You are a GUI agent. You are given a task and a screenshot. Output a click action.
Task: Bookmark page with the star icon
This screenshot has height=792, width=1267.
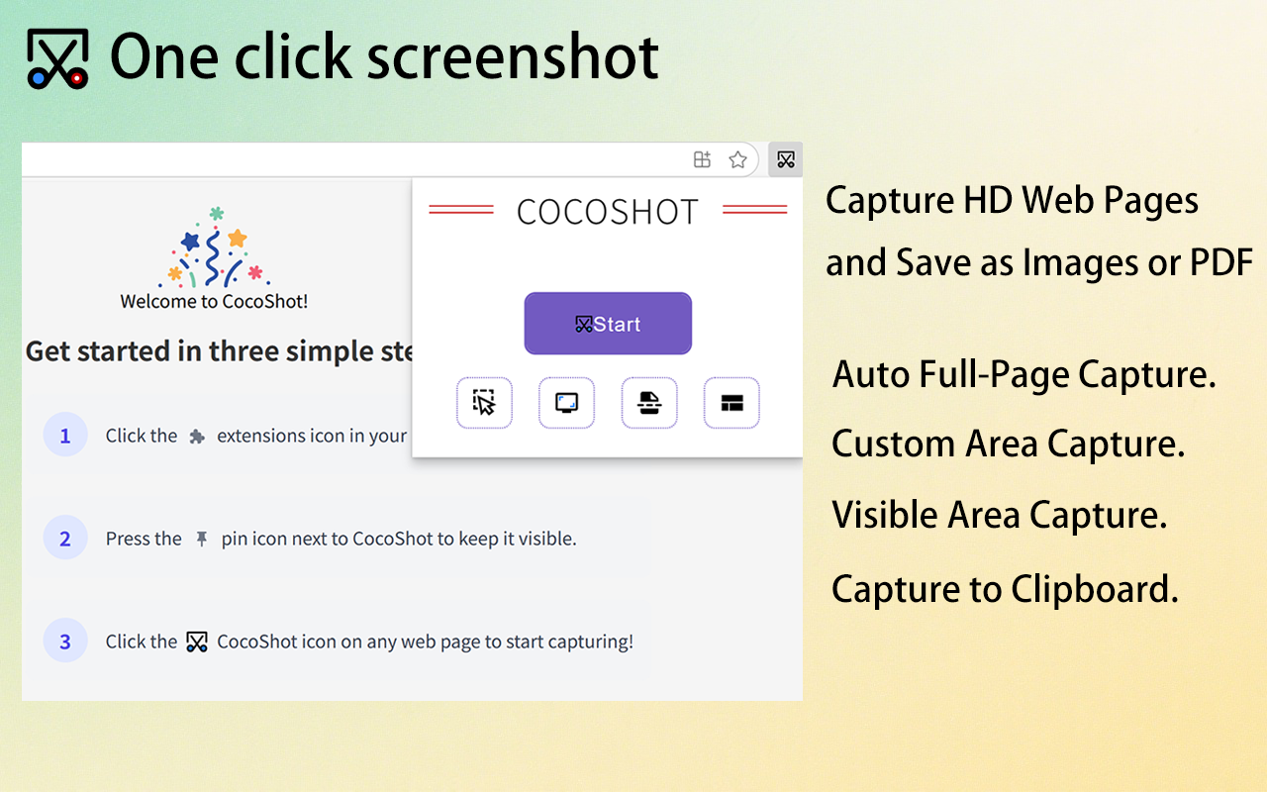737,159
